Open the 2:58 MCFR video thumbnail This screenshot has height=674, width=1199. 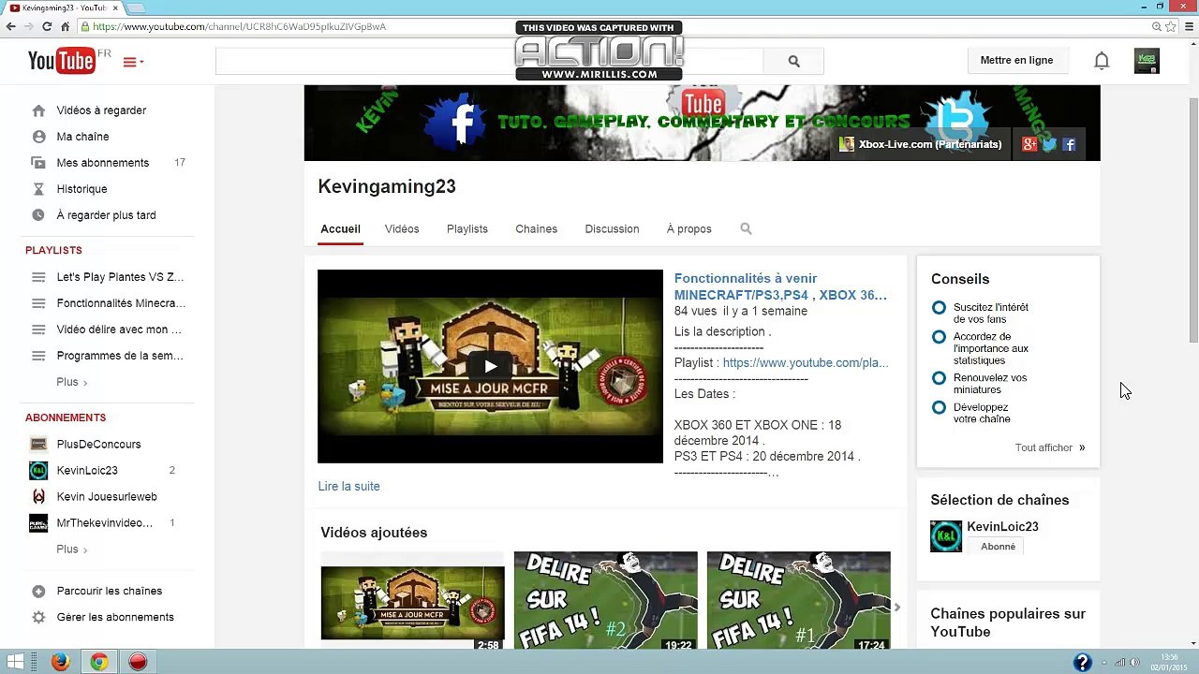[412, 601]
